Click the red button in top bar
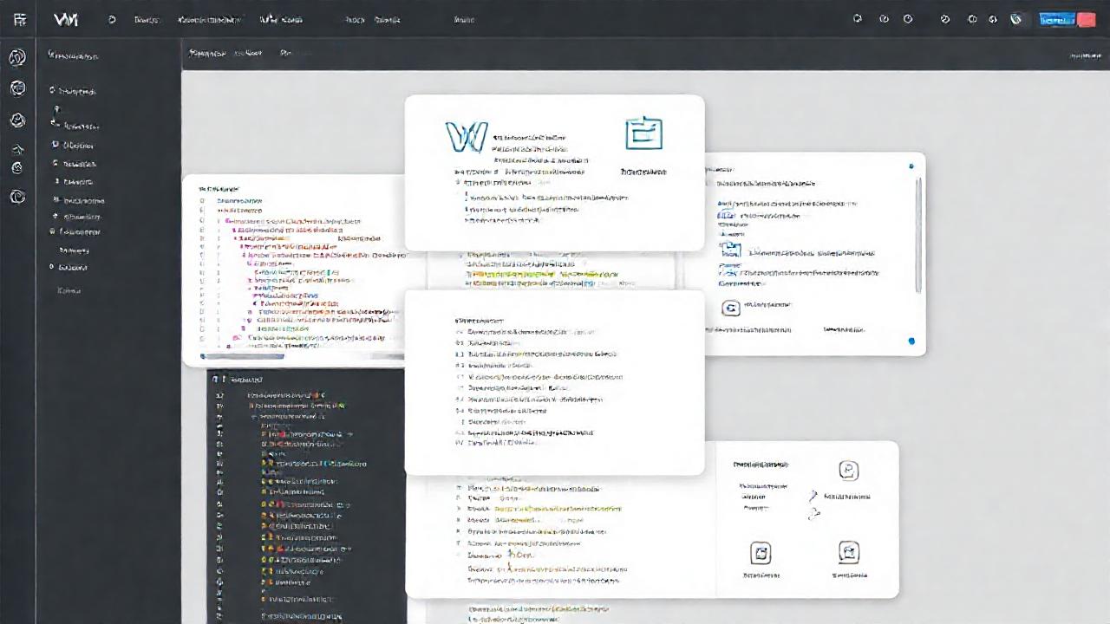The width and height of the screenshot is (1110, 624). pos(1087,19)
